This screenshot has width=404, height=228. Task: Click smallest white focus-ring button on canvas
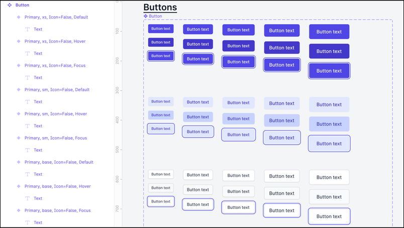pyautogui.click(x=161, y=201)
